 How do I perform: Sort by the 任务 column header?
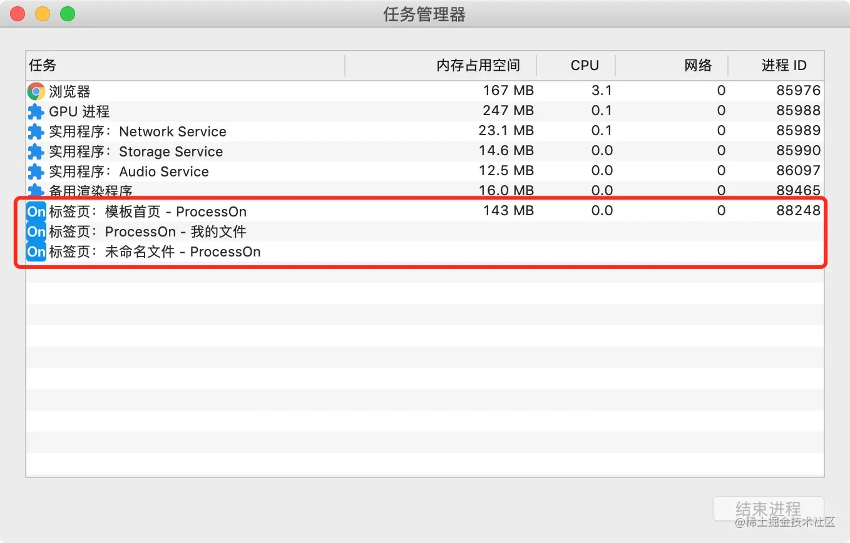click(185, 66)
